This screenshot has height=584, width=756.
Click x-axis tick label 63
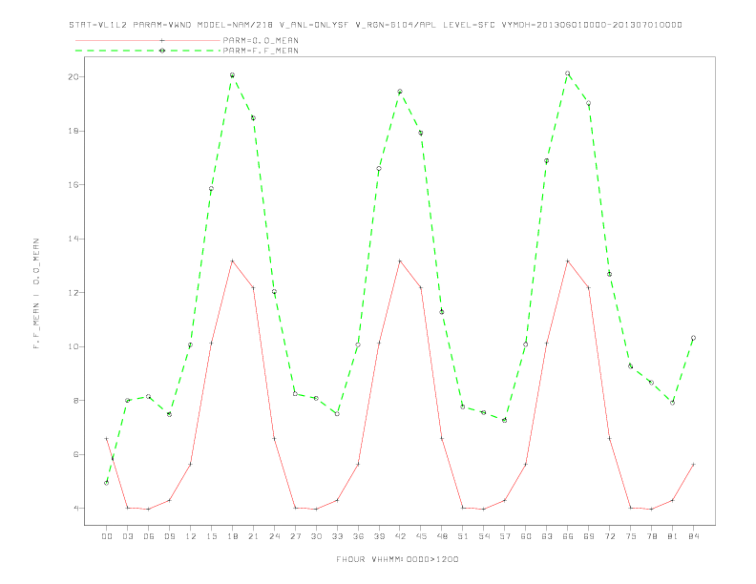click(547, 536)
